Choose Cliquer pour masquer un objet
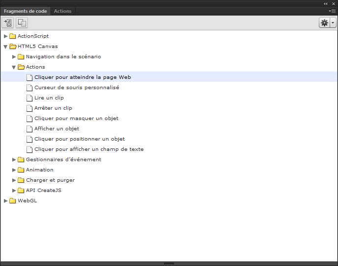 pyautogui.click(x=77, y=119)
